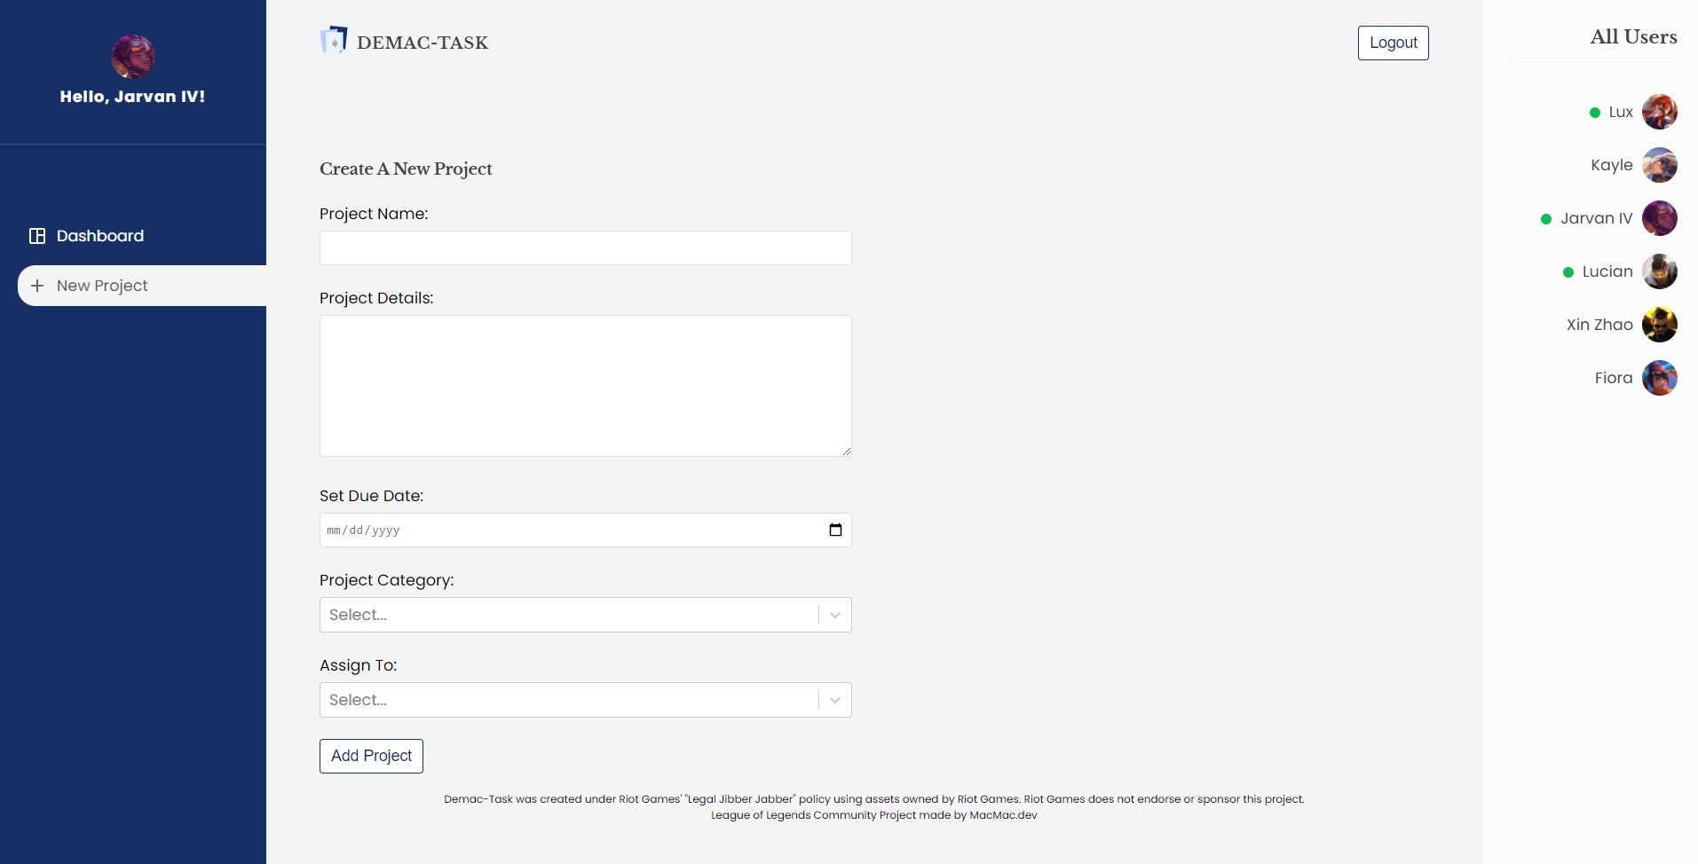Submit with the Add Project button
Image resolution: width=1698 pixels, height=864 pixels.
click(x=371, y=756)
